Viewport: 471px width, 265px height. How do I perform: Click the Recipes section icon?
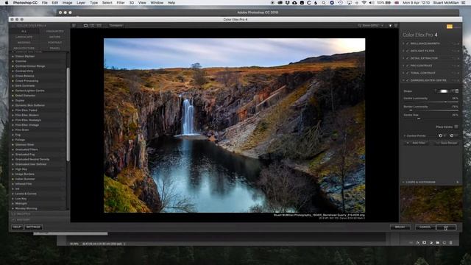click(13, 214)
